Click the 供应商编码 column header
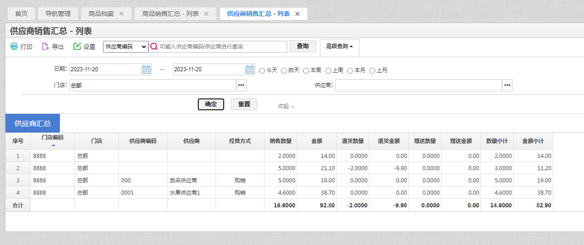The width and height of the screenshot is (584, 245). [x=143, y=141]
